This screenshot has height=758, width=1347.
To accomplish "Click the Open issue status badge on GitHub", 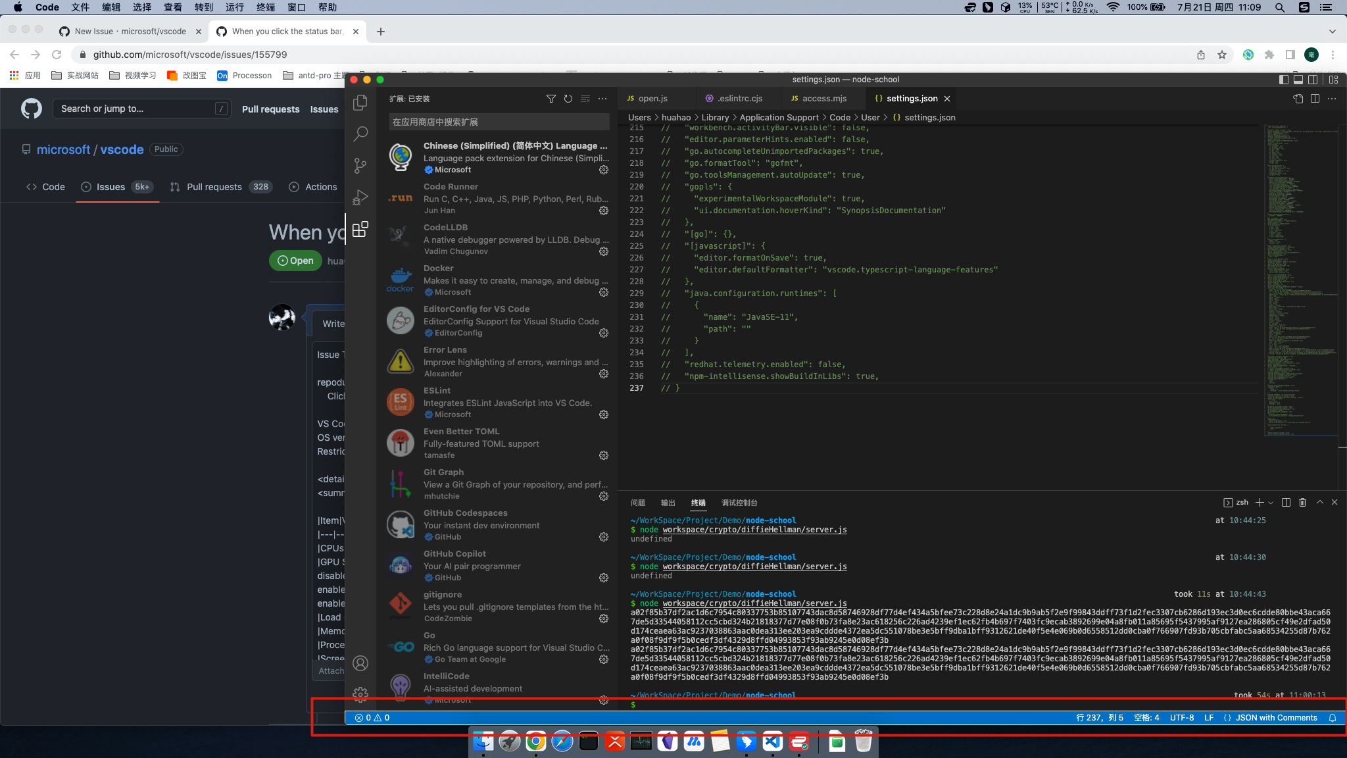I will 295,261.
